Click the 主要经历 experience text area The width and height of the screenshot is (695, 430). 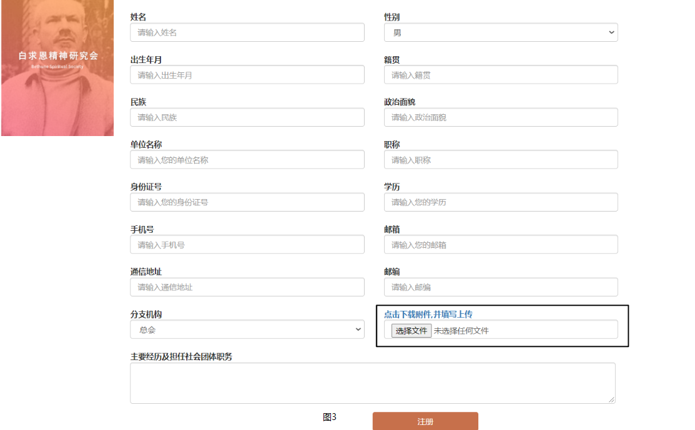coord(372,383)
